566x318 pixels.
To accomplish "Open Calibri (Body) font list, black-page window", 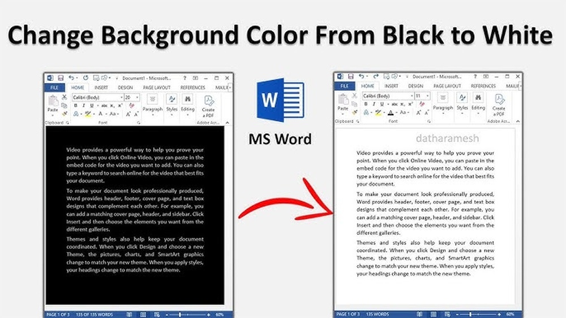I will (122, 98).
